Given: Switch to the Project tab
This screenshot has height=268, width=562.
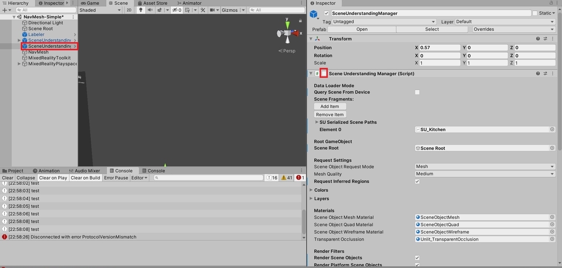Looking at the screenshot, I should [13, 171].
